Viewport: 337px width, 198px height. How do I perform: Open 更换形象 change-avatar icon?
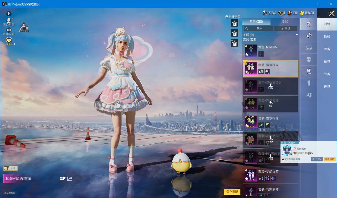tap(9, 21)
